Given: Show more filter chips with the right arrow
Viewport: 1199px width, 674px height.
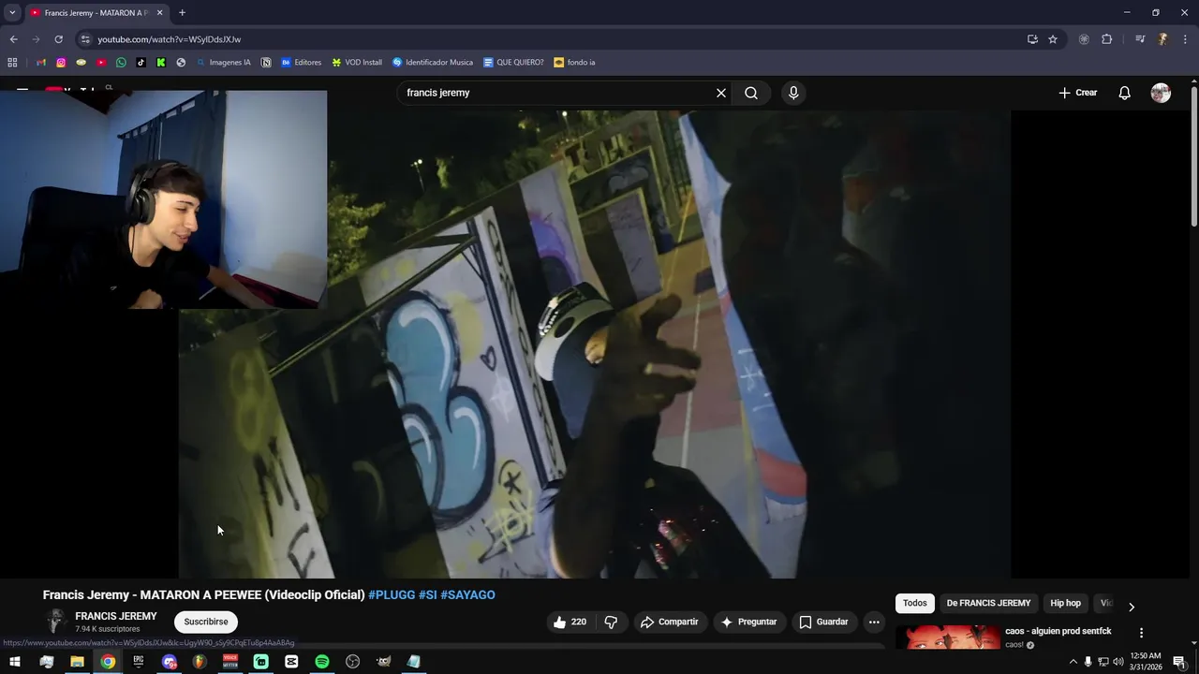Looking at the screenshot, I should [x=1131, y=607].
